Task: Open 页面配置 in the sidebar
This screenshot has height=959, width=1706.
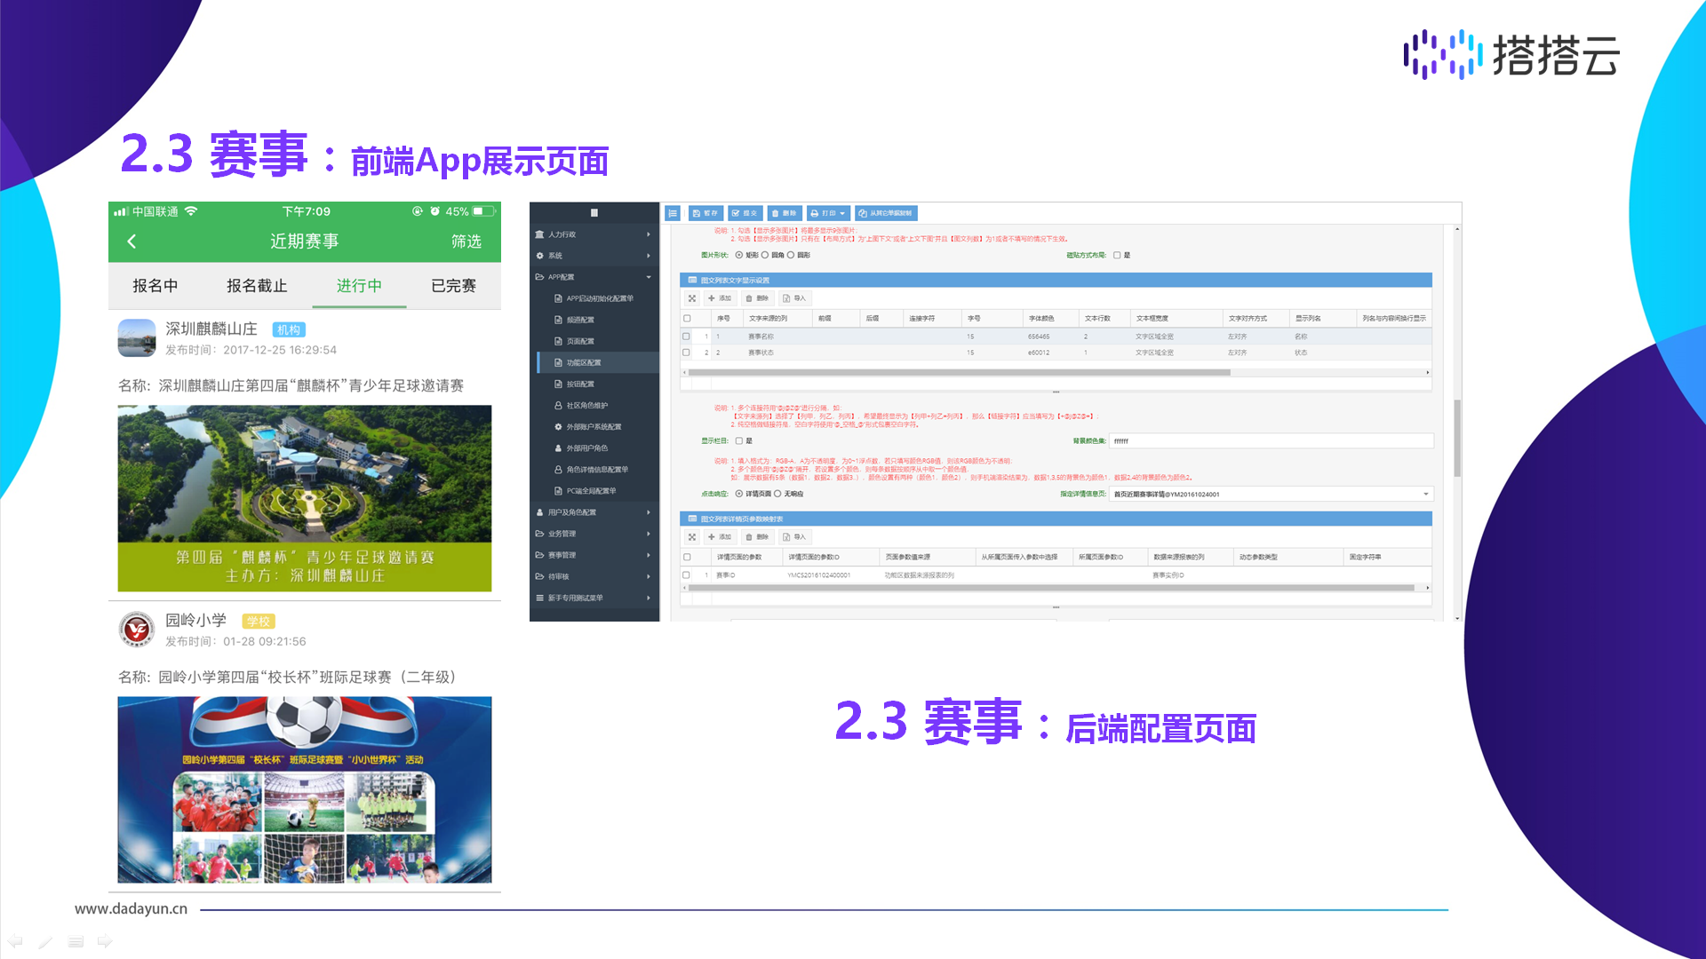Action: pos(580,341)
